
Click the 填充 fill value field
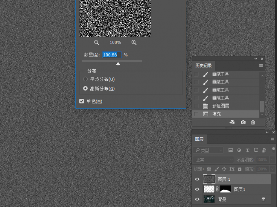(262, 169)
